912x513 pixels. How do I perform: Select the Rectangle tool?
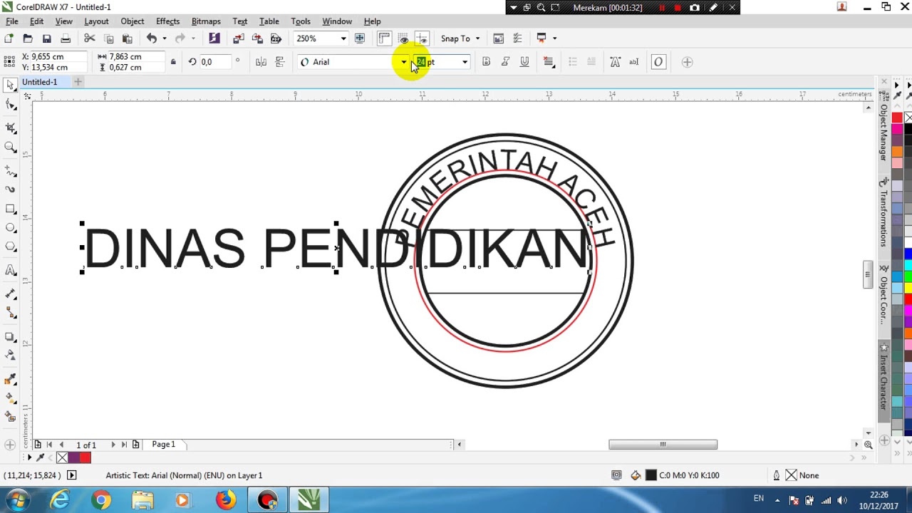pos(11,209)
